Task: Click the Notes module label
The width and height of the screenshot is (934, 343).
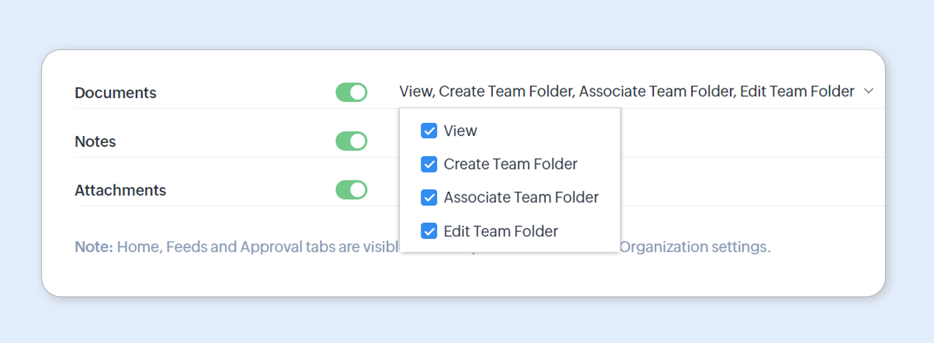Action: click(x=96, y=142)
